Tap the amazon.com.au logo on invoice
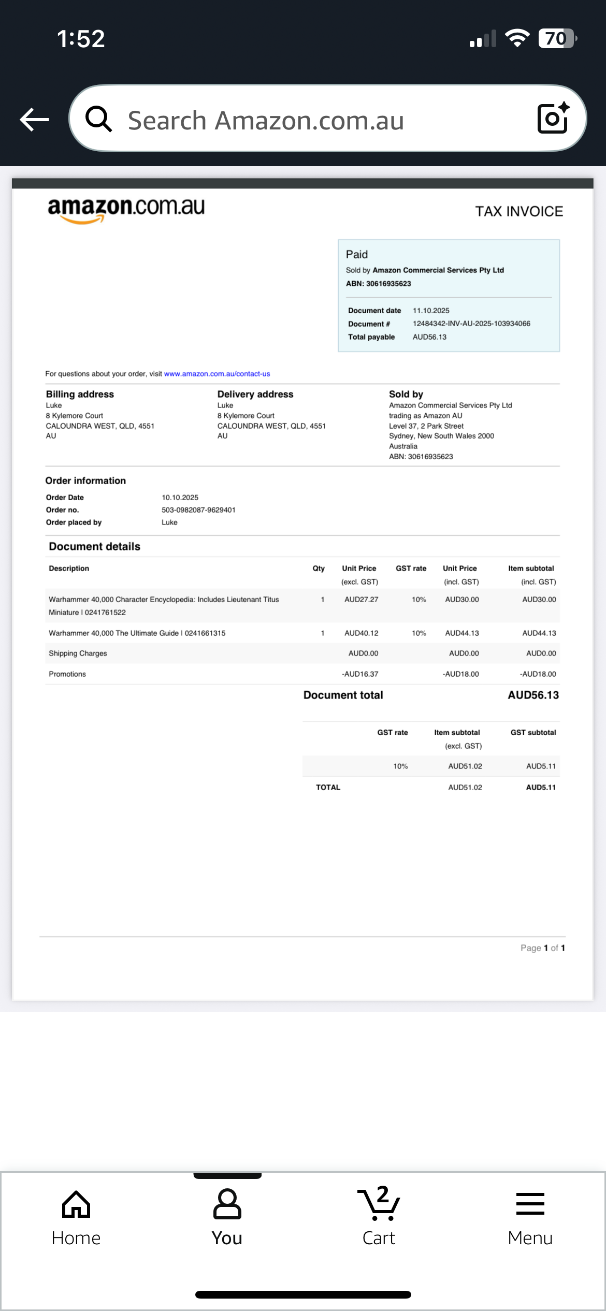This screenshot has height=1311, width=606. click(126, 209)
